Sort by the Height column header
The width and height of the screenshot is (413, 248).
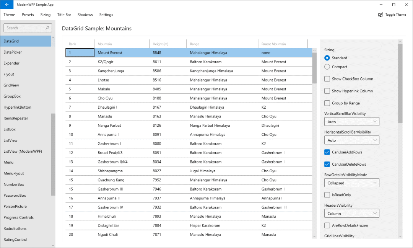161,44
